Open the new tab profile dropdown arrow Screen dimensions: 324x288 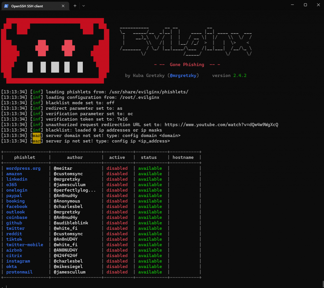coord(83,6)
